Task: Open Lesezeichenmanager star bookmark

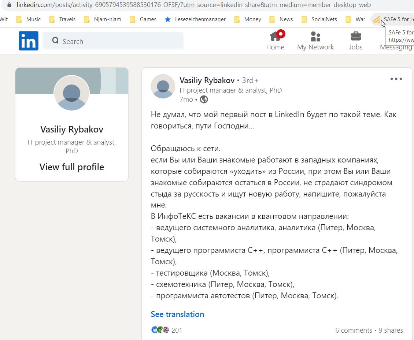Action: pos(195,19)
